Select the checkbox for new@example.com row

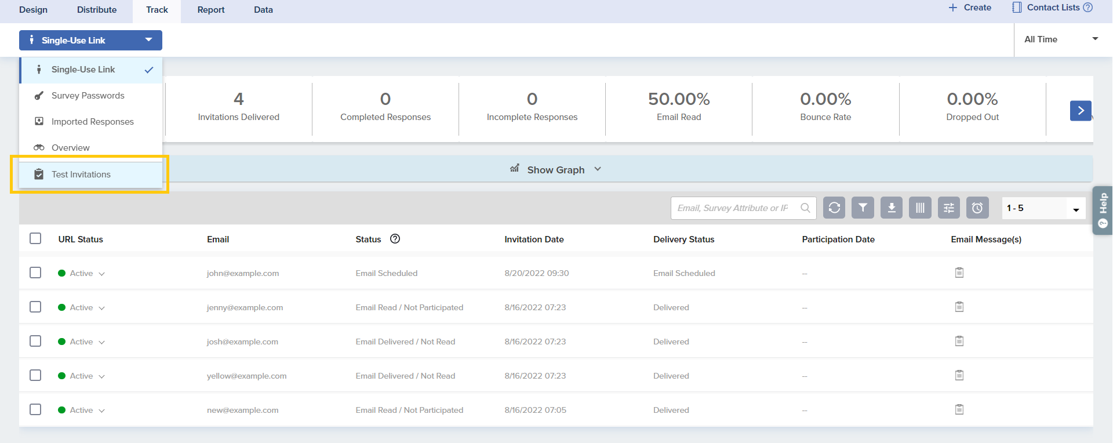[35, 409]
